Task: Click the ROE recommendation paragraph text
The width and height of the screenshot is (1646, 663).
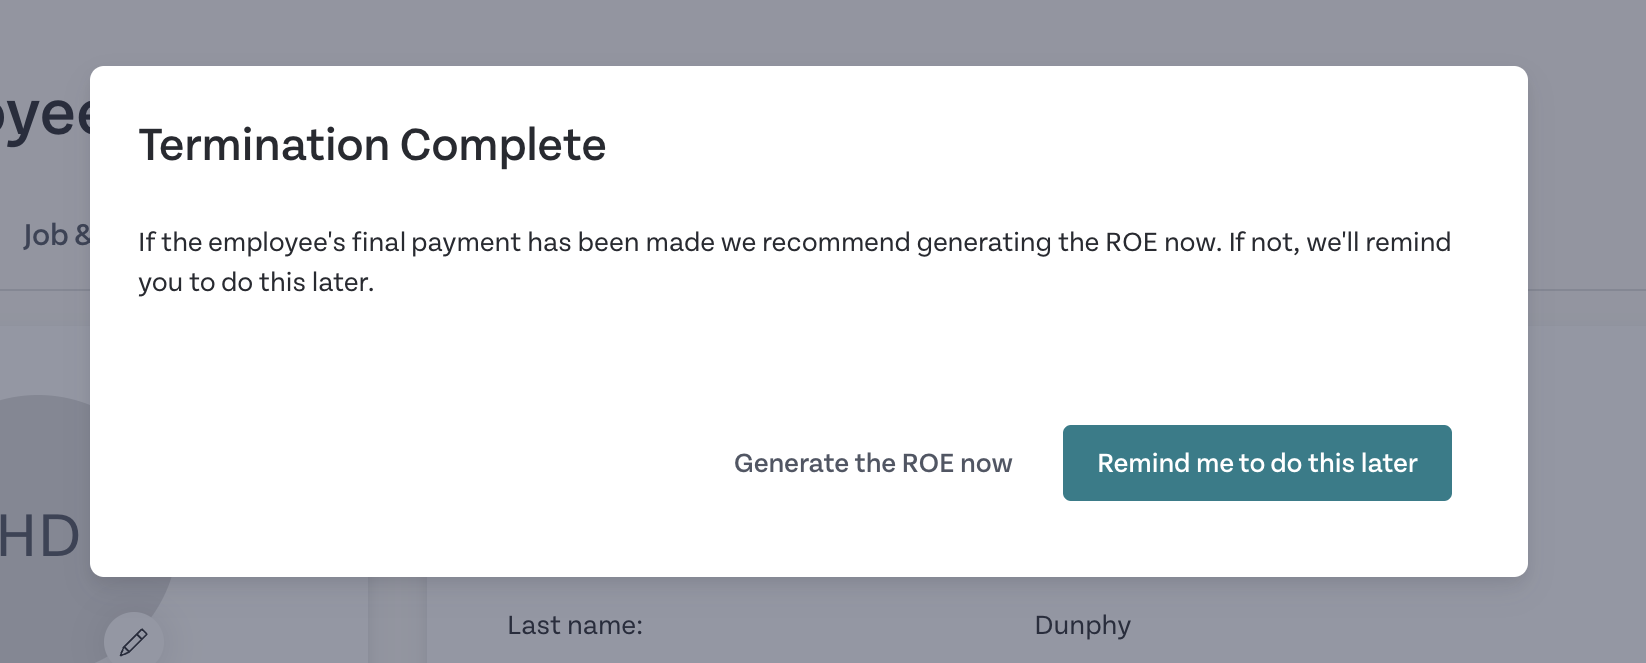Action: 794,262
